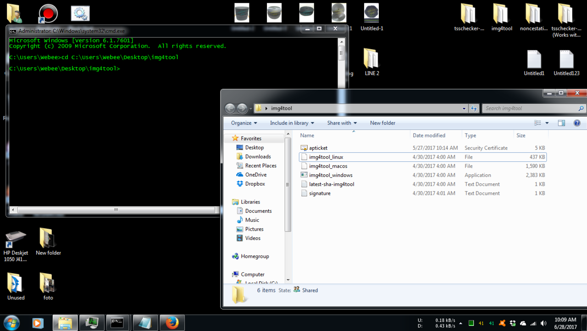Click the cmd window system menu icon
The image size is (587, 331).
pyautogui.click(x=13, y=31)
